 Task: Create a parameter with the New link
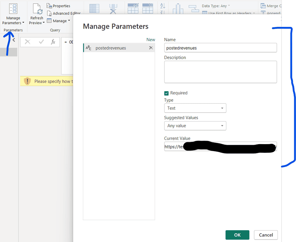(x=151, y=40)
